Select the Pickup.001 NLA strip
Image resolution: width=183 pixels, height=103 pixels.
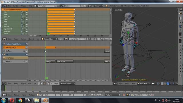(65, 62)
